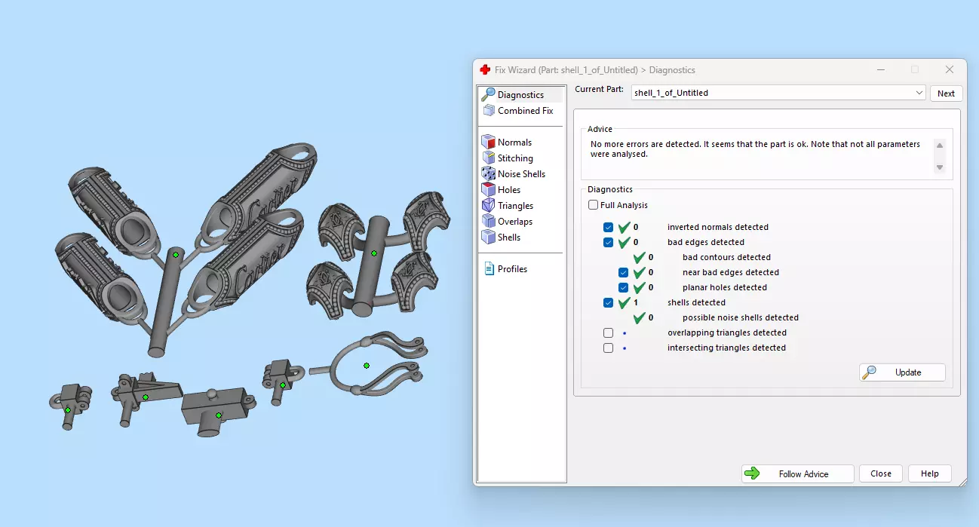Open the Profiles page
Viewport: 979px width, 527px height.
pos(506,269)
